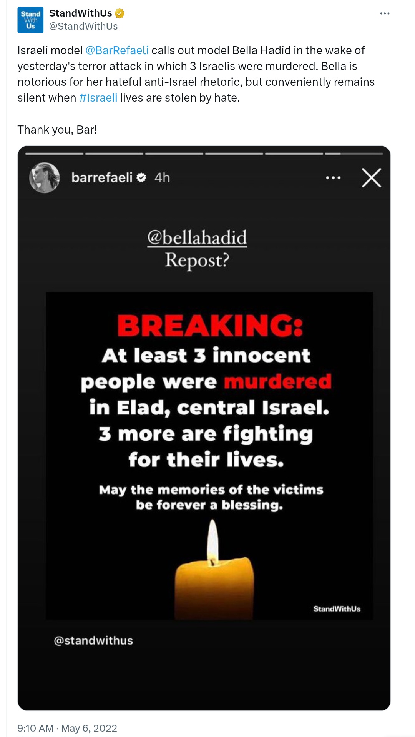This screenshot has height=737, width=415.
Task: Click the 9:10 AM · May 6, 2022 timestamp
Action: click(67, 728)
